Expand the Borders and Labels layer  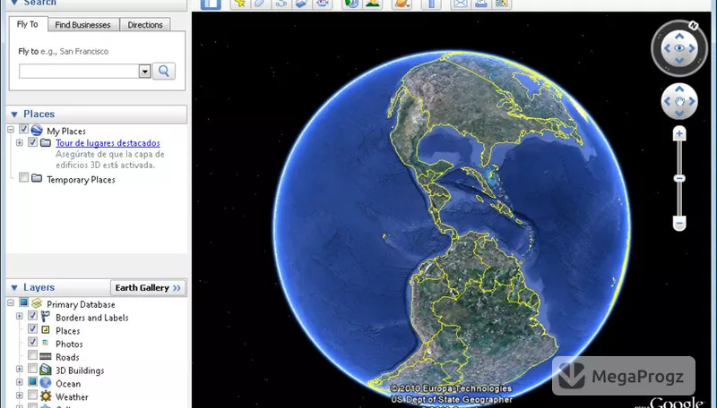tap(19, 316)
